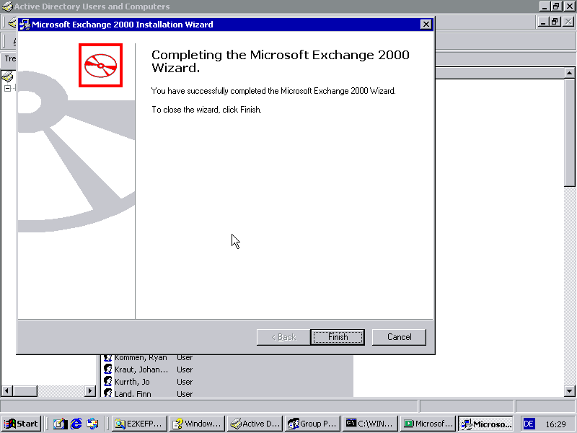Click the Show Desktop quick launch icon
577x433 pixels.
[x=59, y=424]
